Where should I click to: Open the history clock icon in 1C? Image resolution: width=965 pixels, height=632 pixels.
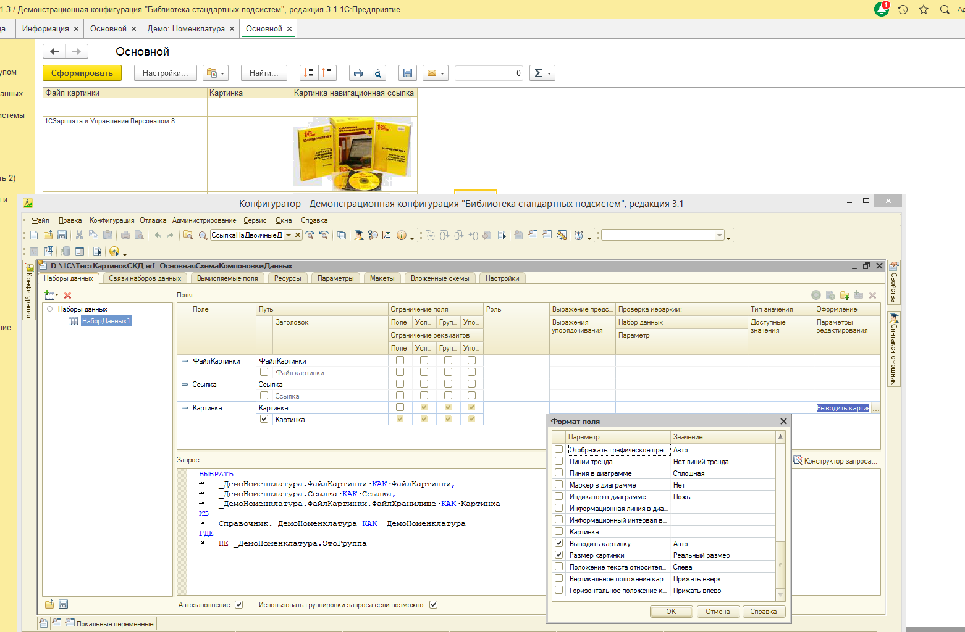click(903, 9)
